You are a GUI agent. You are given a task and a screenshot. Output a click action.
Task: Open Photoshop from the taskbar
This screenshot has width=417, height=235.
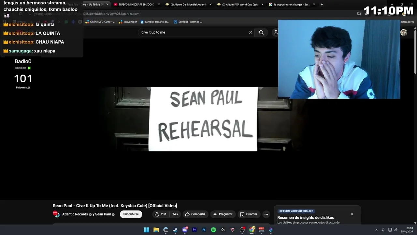(204, 230)
